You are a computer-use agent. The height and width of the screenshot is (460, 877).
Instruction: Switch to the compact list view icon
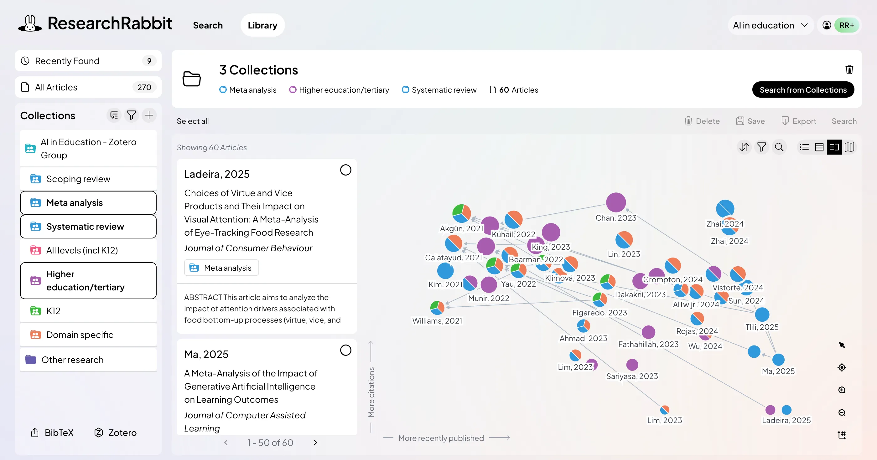(x=804, y=147)
